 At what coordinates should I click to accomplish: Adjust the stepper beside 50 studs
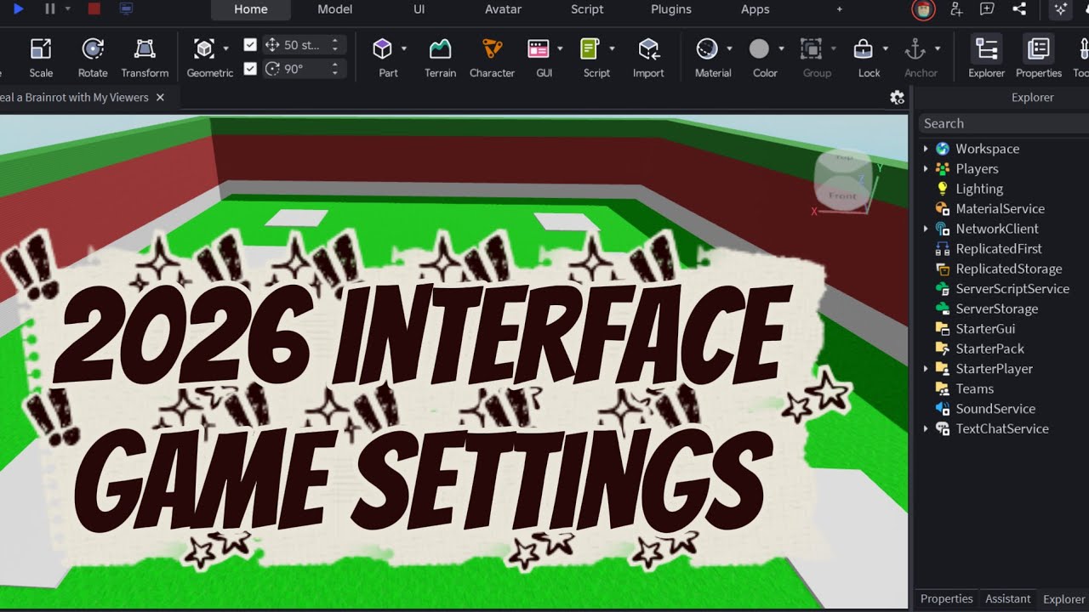tap(335, 45)
